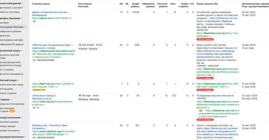The width and height of the screenshot is (269, 140).
Task: Open Прогалина у контенті in sidebar
Action: point(11,8)
